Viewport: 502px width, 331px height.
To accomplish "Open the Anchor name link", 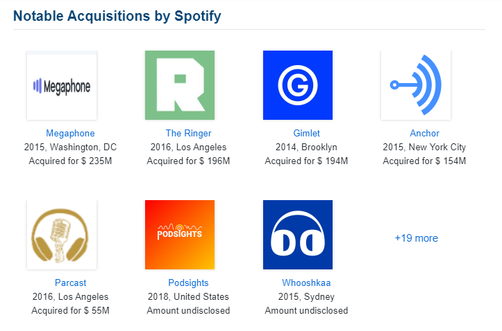I will [424, 133].
